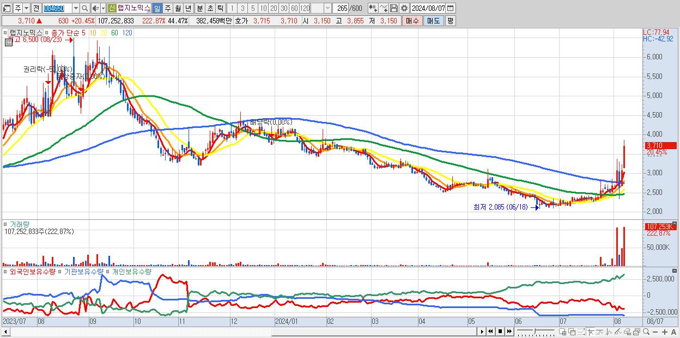680x338 pixels.
Task: Click the red 매수 buy button
Action: click(x=411, y=21)
